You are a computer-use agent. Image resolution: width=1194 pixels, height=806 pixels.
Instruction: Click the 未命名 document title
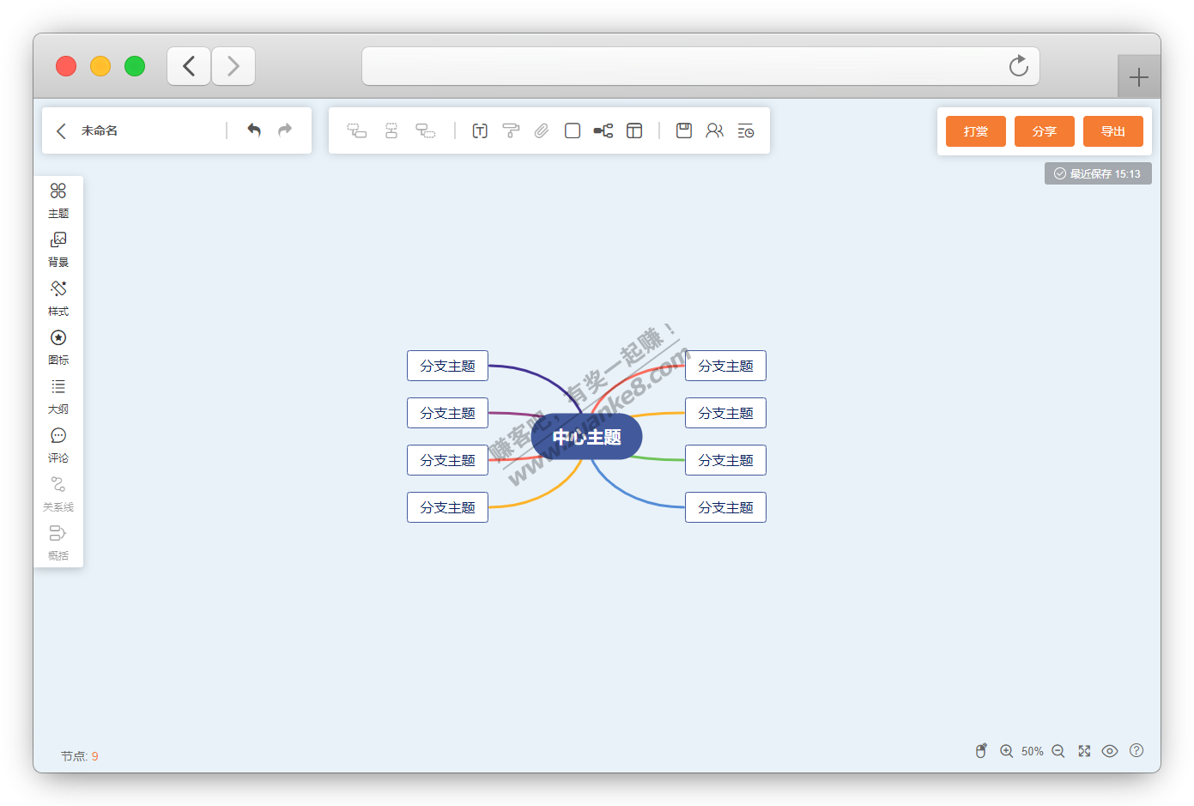pyautogui.click(x=100, y=130)
